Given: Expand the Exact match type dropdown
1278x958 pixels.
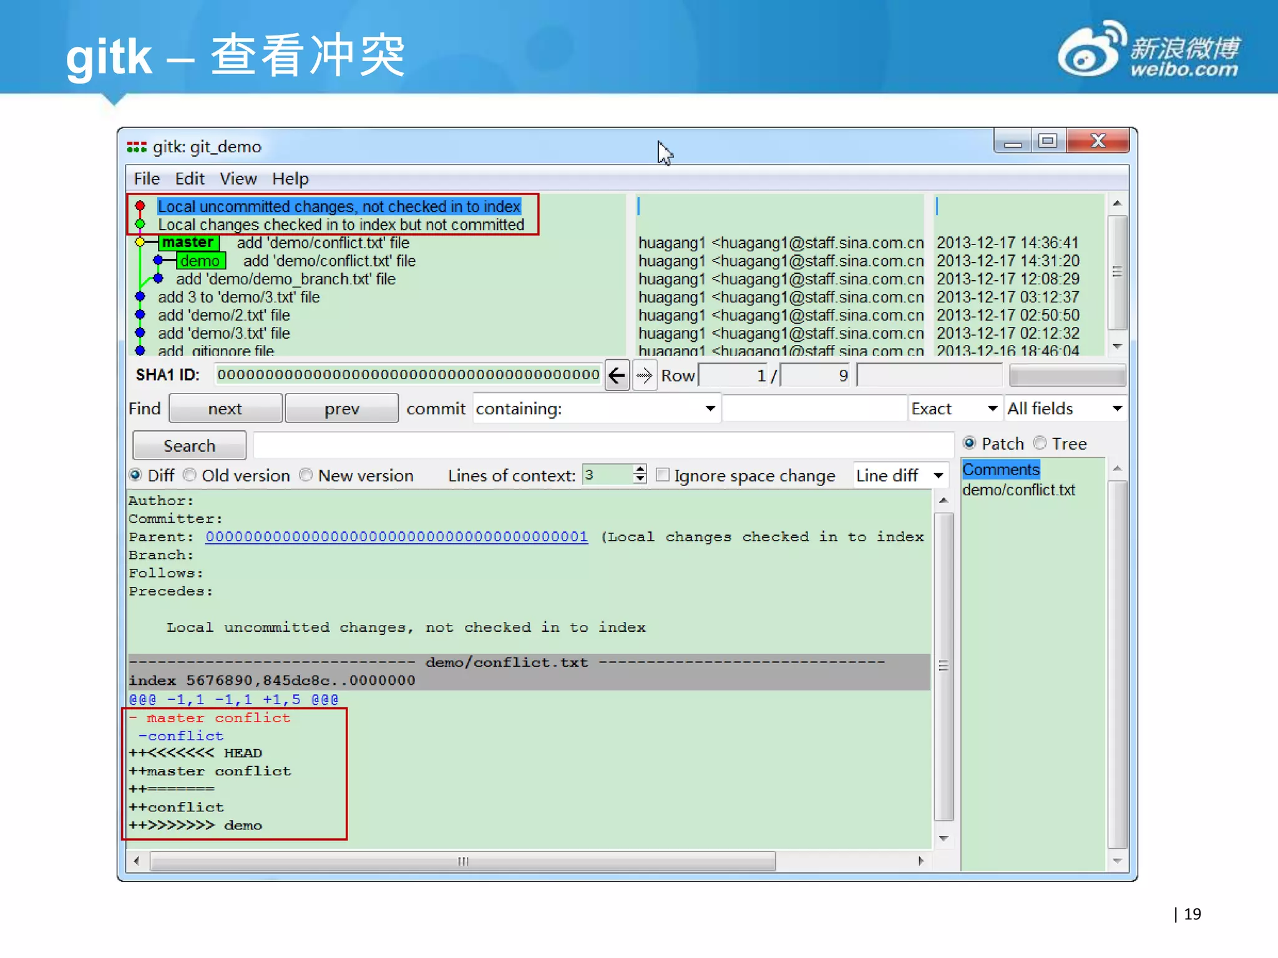Looking at the screenshot, I should point(992,409).
